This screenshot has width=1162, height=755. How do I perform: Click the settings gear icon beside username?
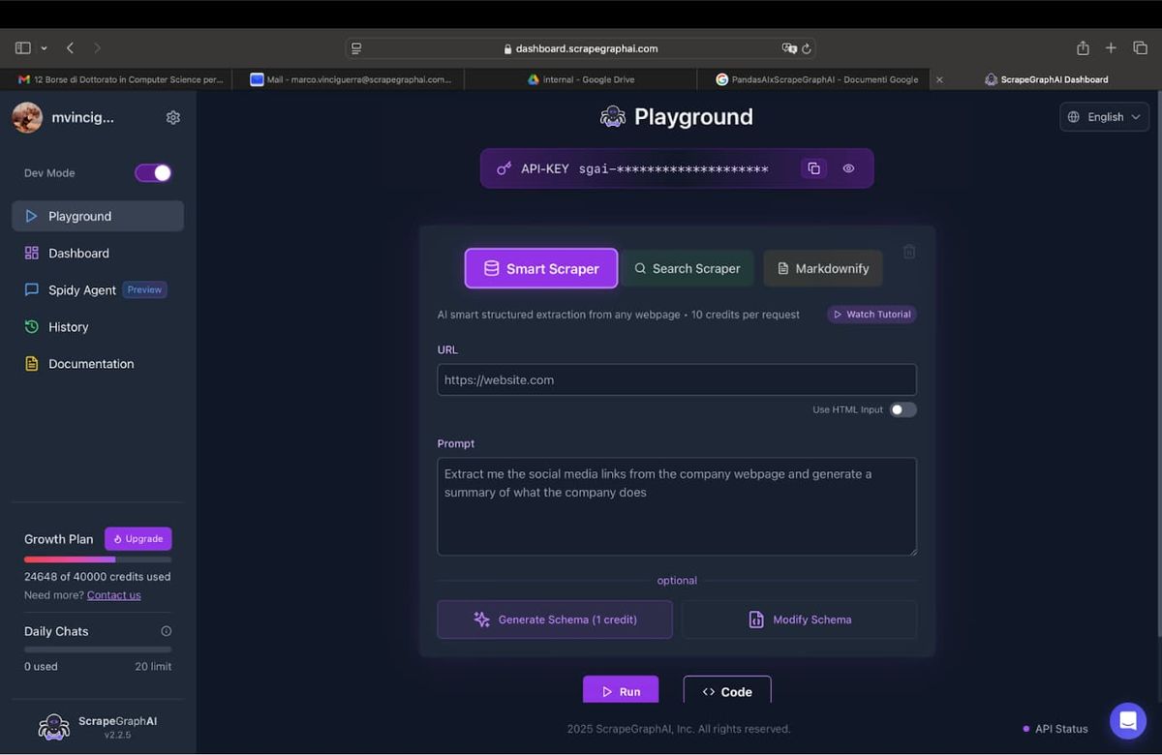pos(173,117)
